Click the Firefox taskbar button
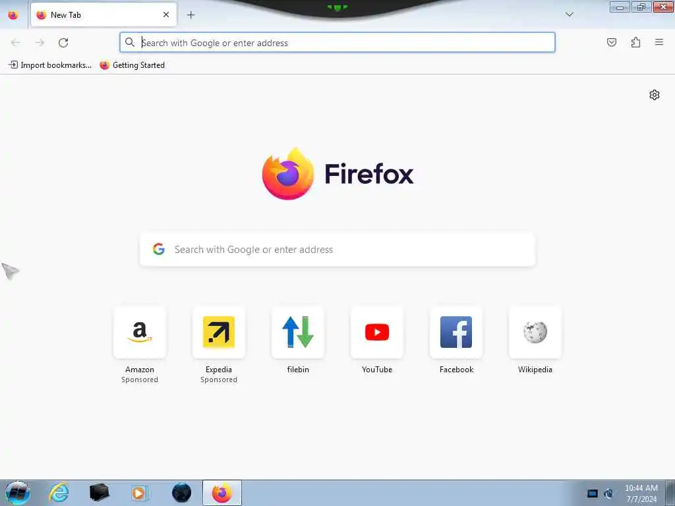The height and width of the screenshot is (506, 675). tap(222, 493)
